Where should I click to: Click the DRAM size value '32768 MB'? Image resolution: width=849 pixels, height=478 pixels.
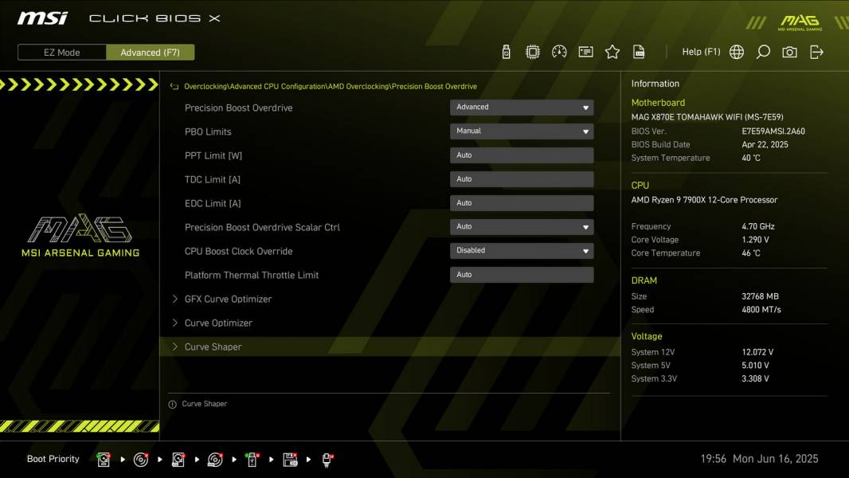(761, 296)
